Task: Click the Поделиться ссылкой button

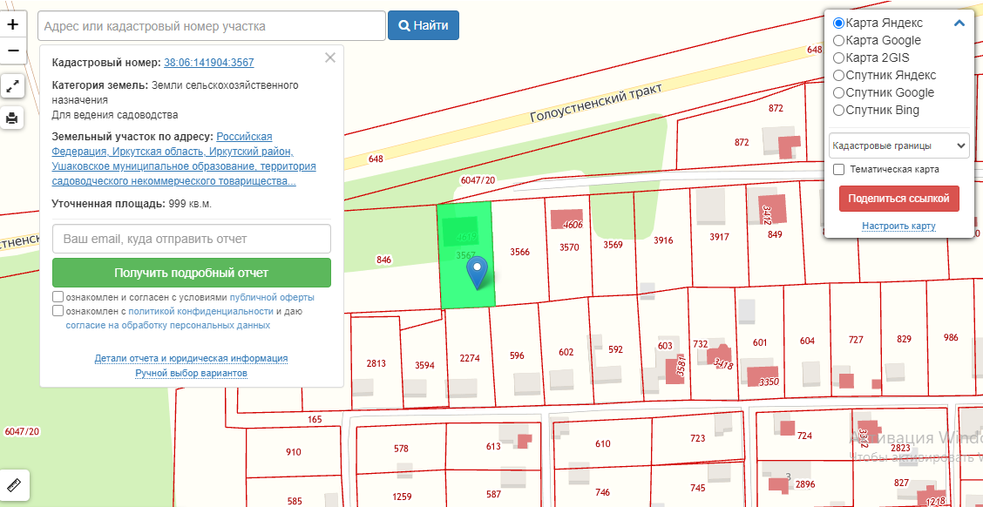Action: [x=898, y=199]
